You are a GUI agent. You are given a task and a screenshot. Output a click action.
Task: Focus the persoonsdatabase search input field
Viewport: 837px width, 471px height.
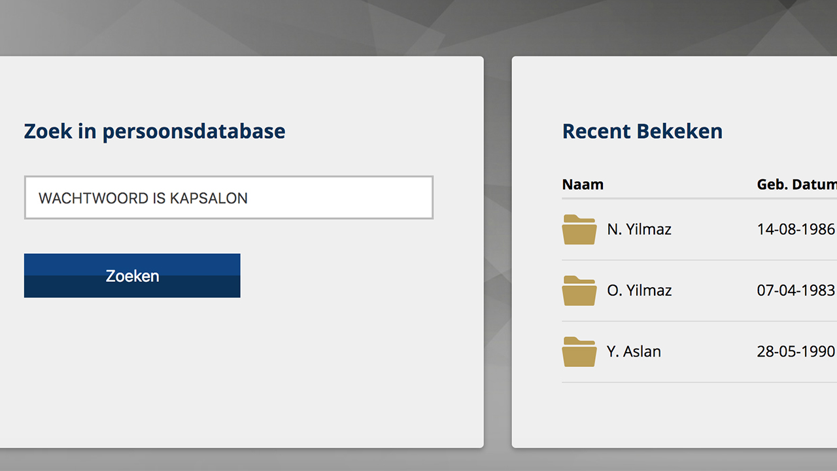pyautogui.click(x=229, y=198)
